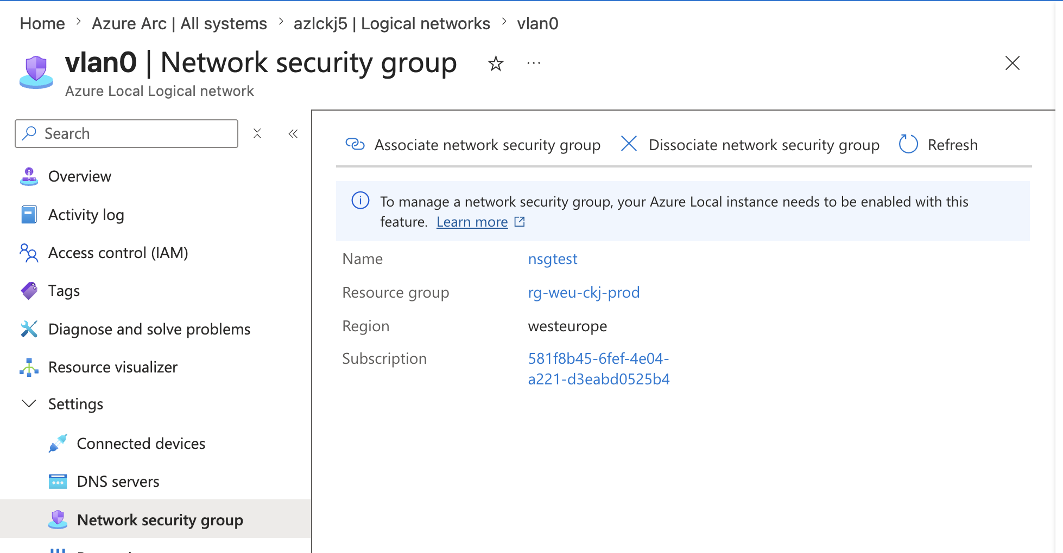Click the Access control people icon
This screenshot has width=1063, height=553.
pos(29,253)
